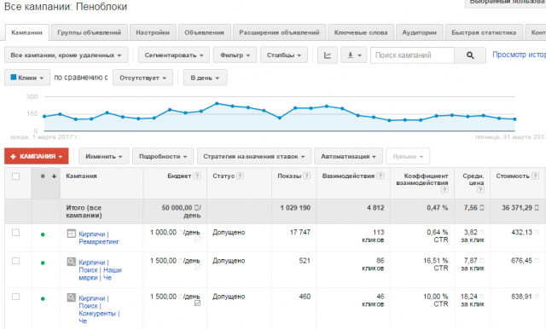Click the 16,51 % CTR cell
Screen dimensions: 546x329
click(x=435, y=264)
